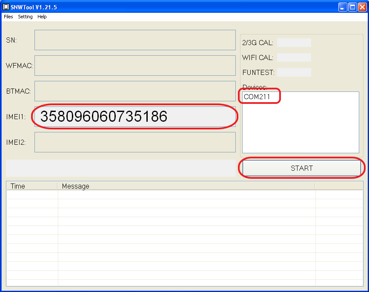Click into the WFMAC field
369x292 pixels.
click(x=135, y=66)
